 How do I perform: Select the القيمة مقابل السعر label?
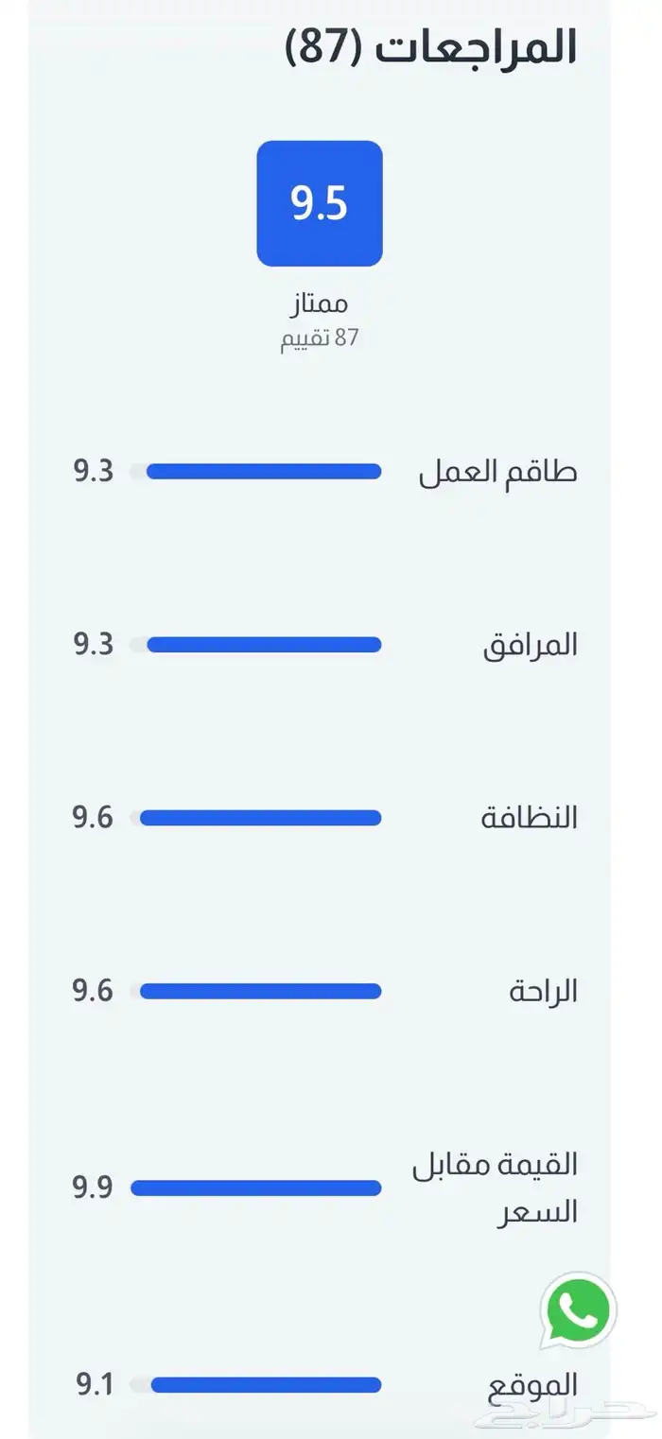[495, 1188]
